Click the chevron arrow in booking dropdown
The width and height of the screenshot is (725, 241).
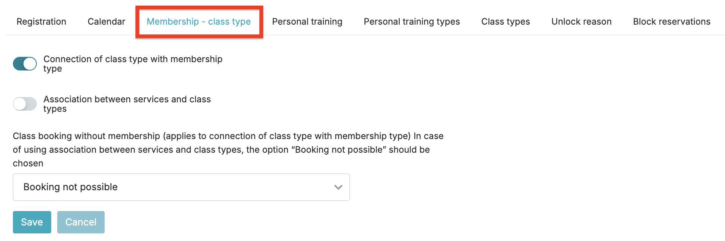[338, 187]
